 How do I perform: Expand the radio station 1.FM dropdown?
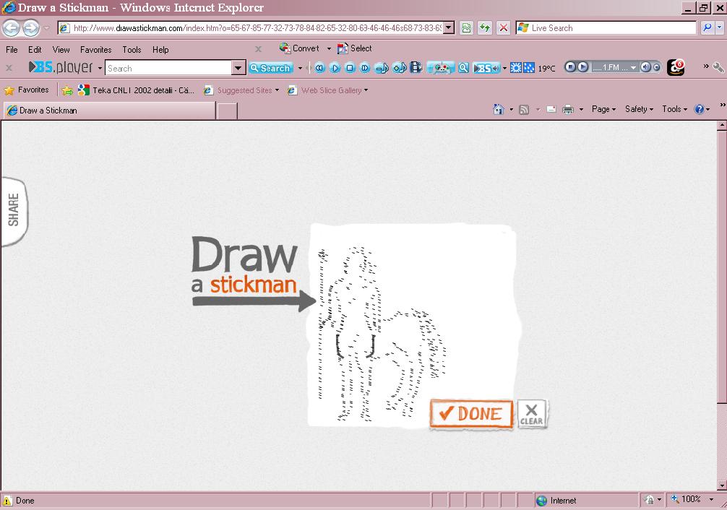(633, 68)
